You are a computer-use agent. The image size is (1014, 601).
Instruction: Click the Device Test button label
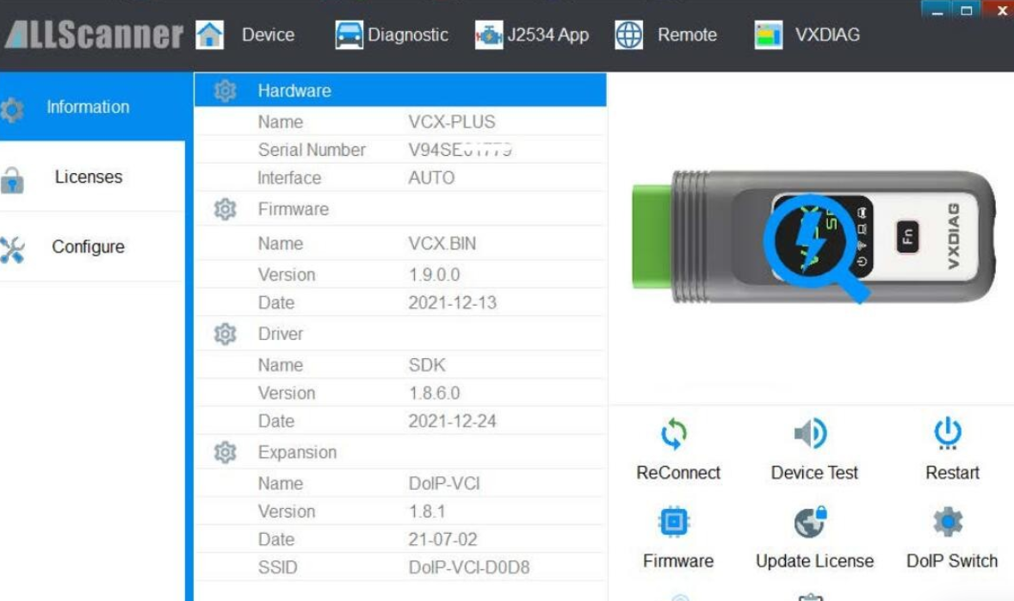pyautogui.click(x=814, y=473)
